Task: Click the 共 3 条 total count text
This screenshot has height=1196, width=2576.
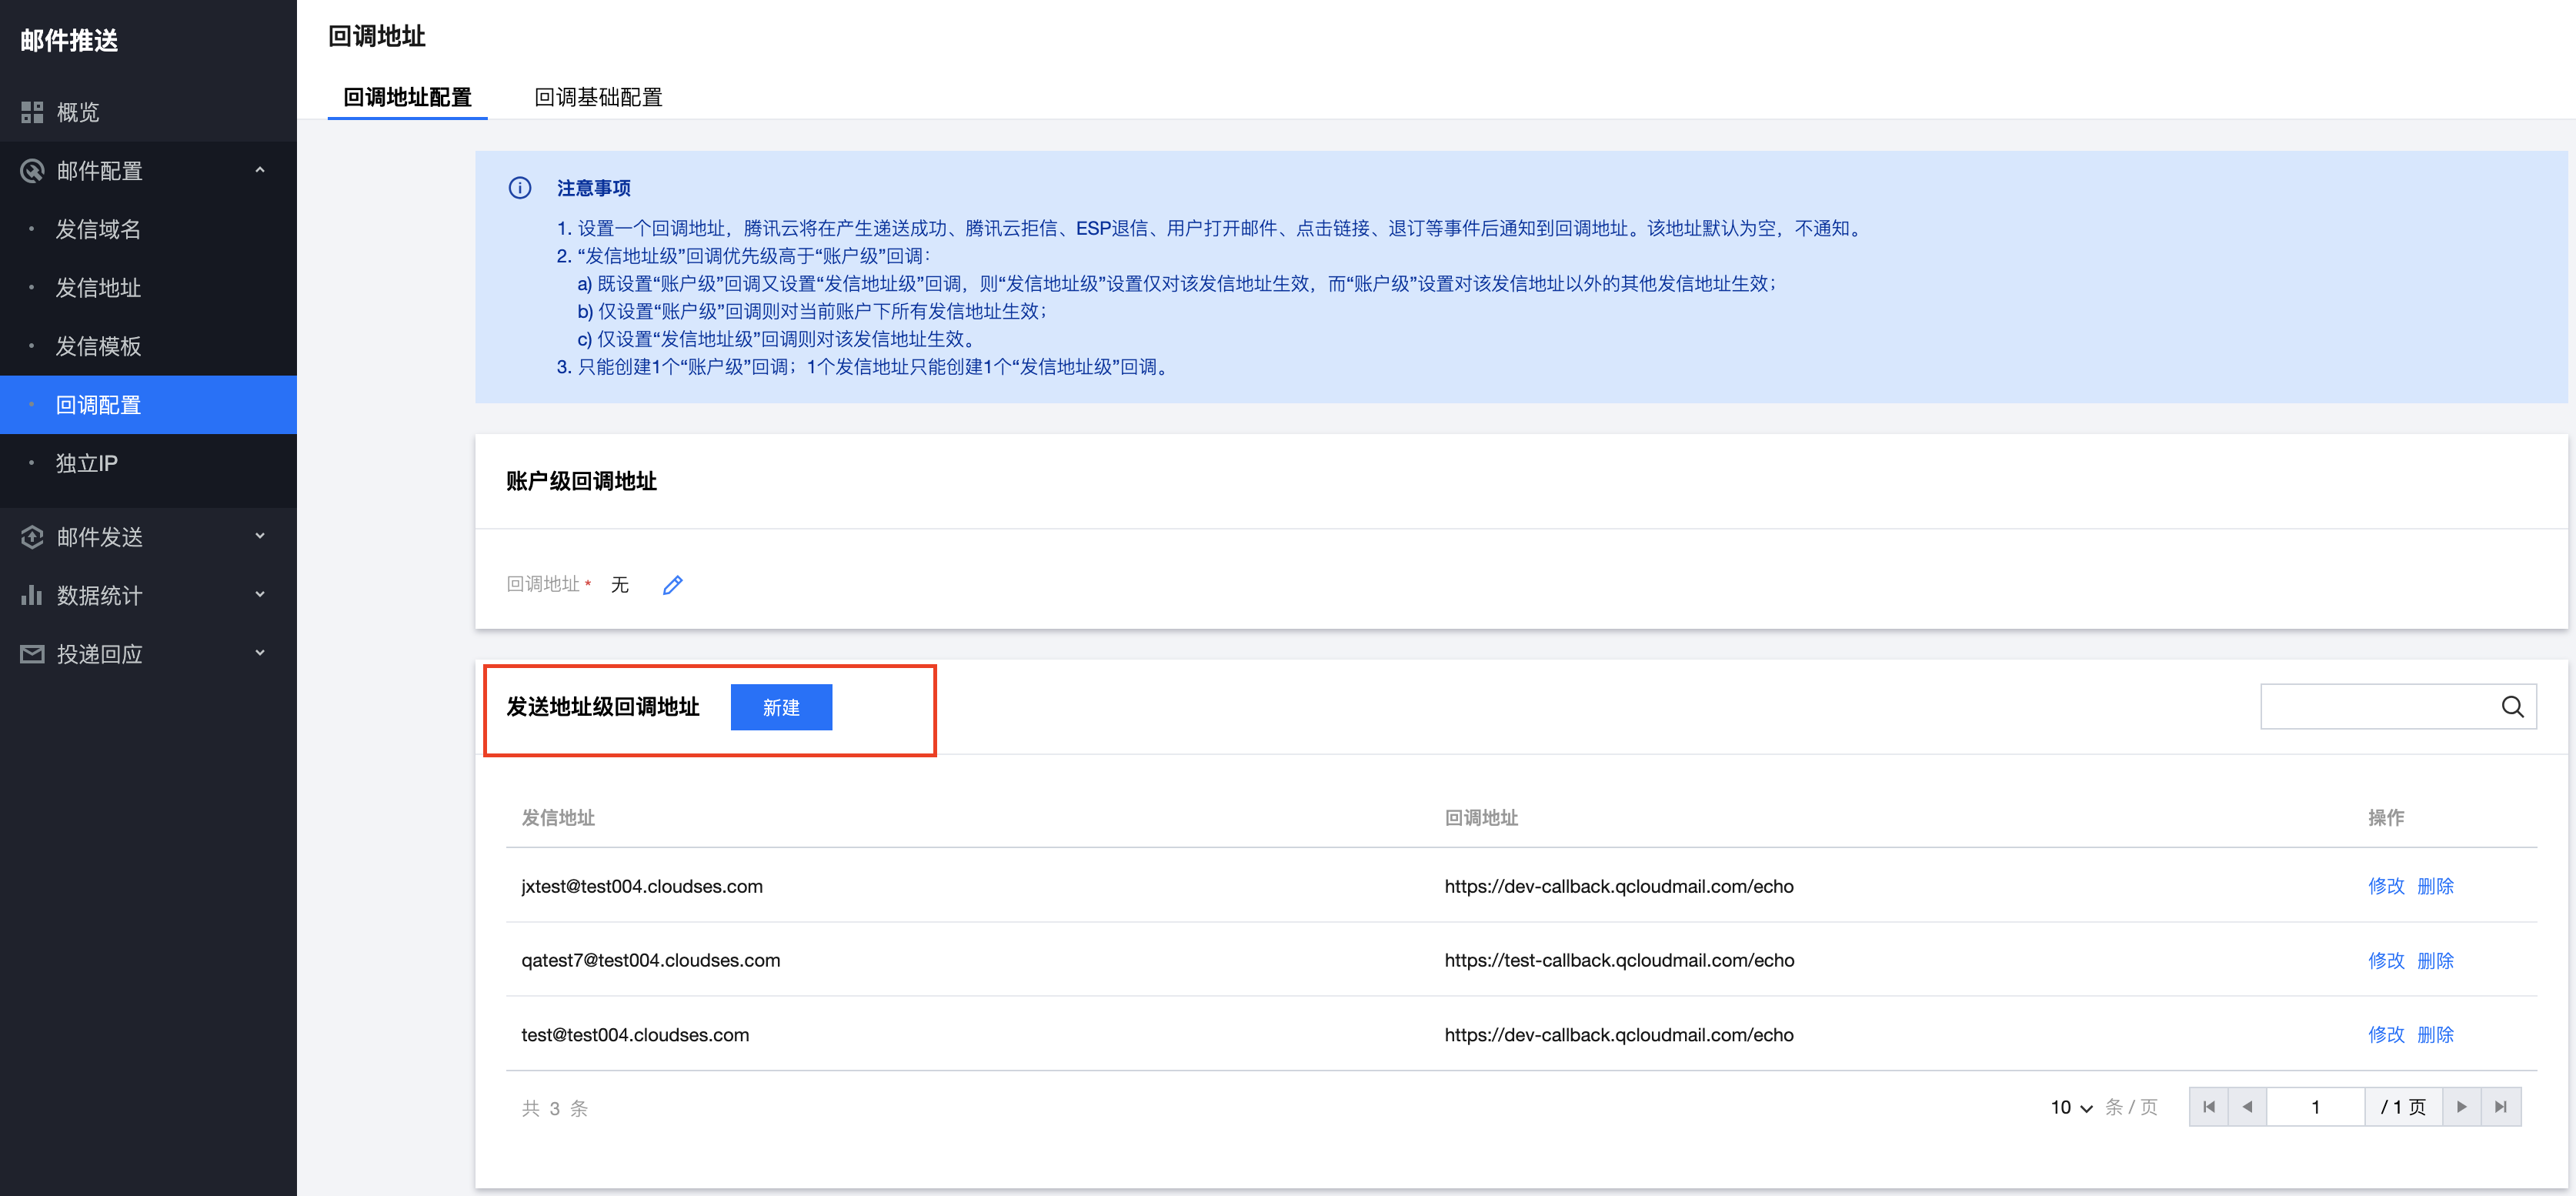Action: click(x=554, y=1108)
